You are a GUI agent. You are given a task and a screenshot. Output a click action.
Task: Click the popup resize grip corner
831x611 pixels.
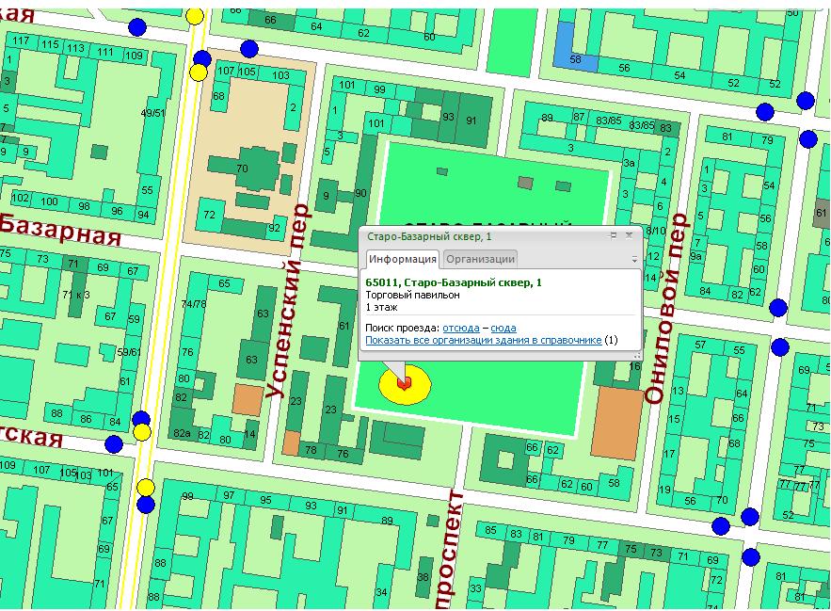tap(637, 356)
